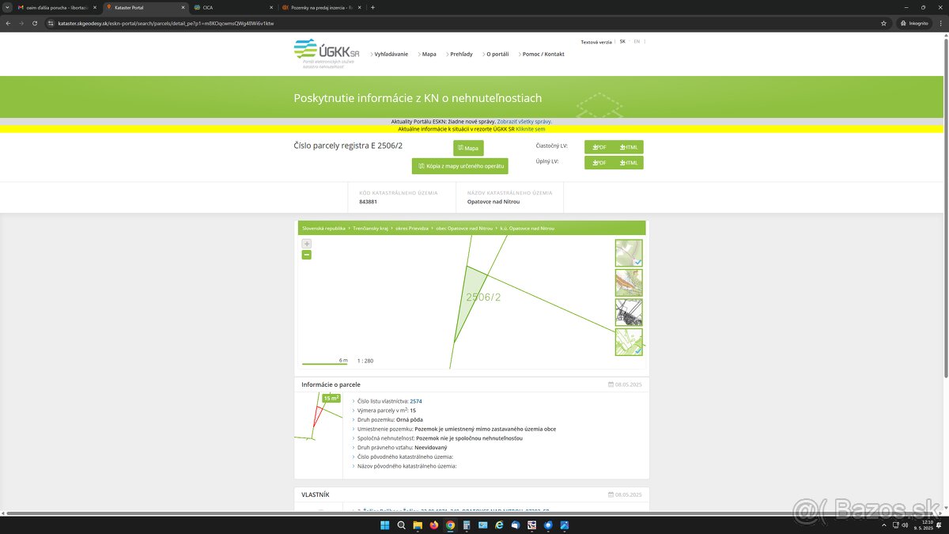Bookmark this page with the star icon
The image size is (949, 534).
[883, 23]
